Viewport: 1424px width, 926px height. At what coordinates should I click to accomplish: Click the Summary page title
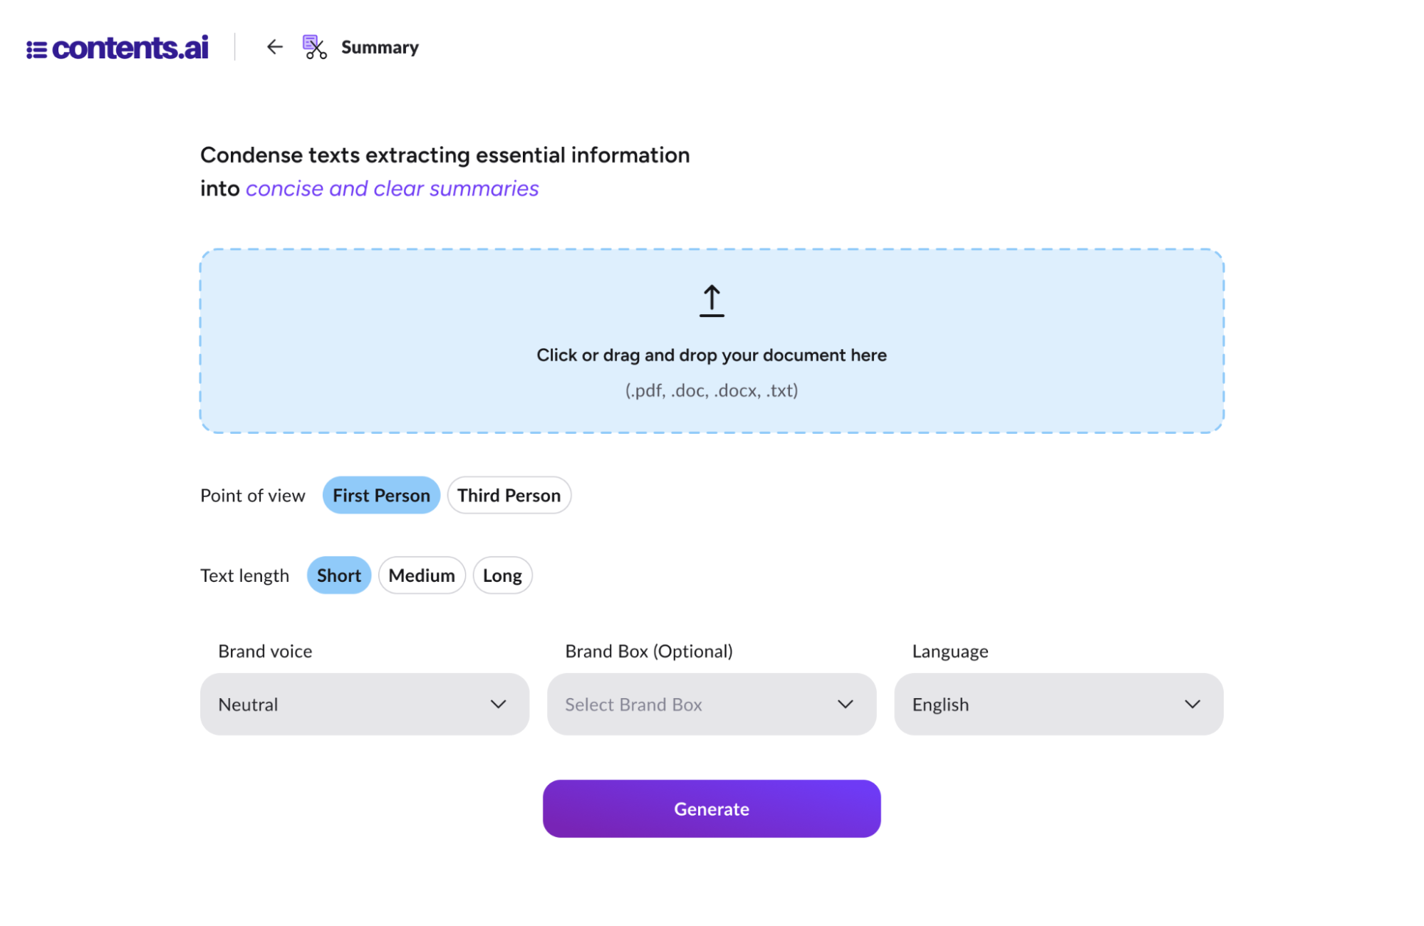[380, 48]
